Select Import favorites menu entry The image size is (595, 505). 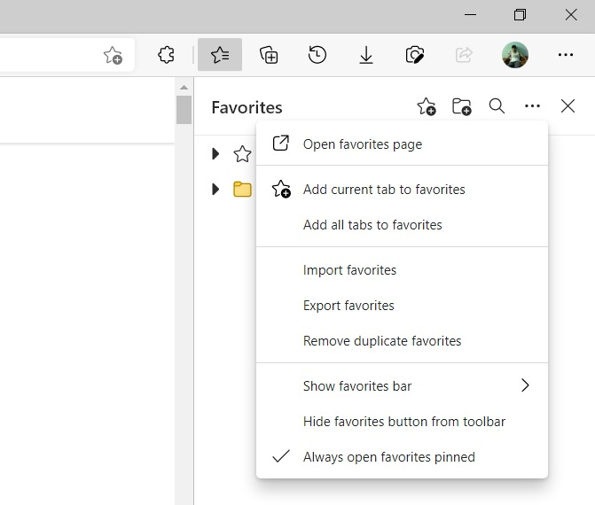[349, 270]
